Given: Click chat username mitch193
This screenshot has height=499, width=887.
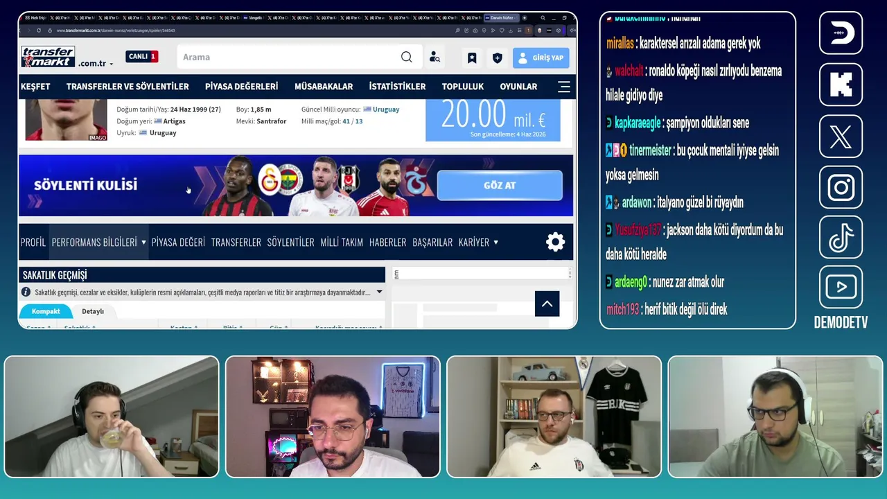Looking at the screenshot, I should pyautogui.click(x=622, y=310).
